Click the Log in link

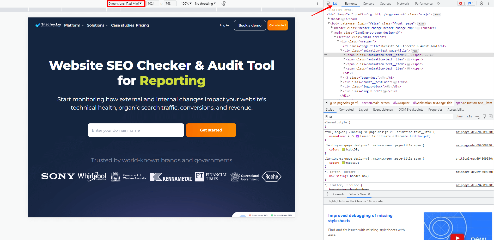coord(224,25)
